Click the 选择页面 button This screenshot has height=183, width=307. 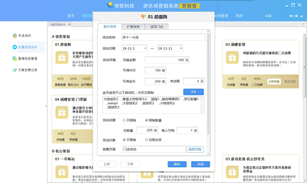coord(195,149)
